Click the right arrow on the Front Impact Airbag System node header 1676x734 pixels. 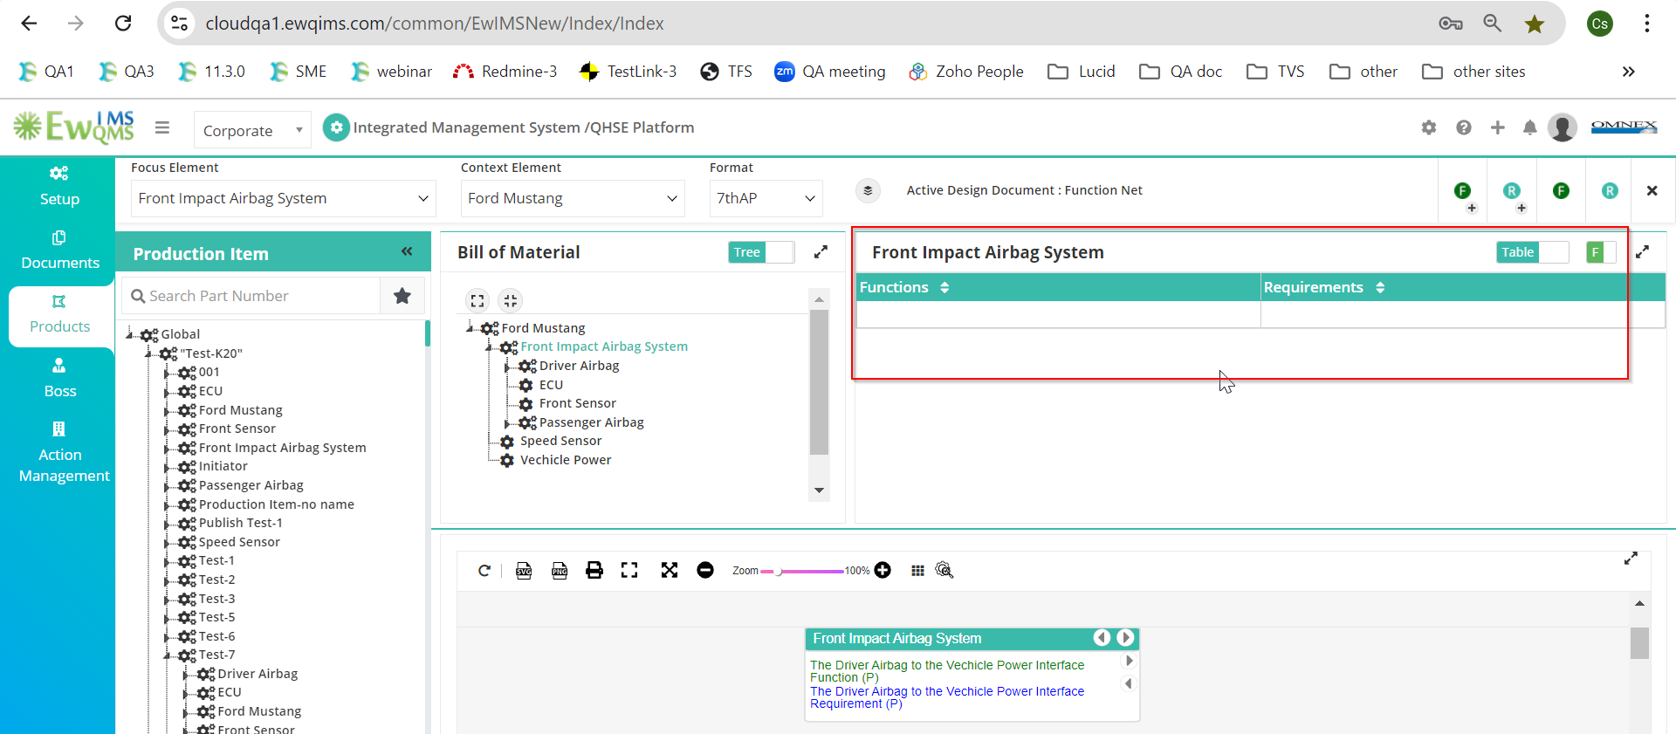pyautogui.click(x=1125, y=638)
